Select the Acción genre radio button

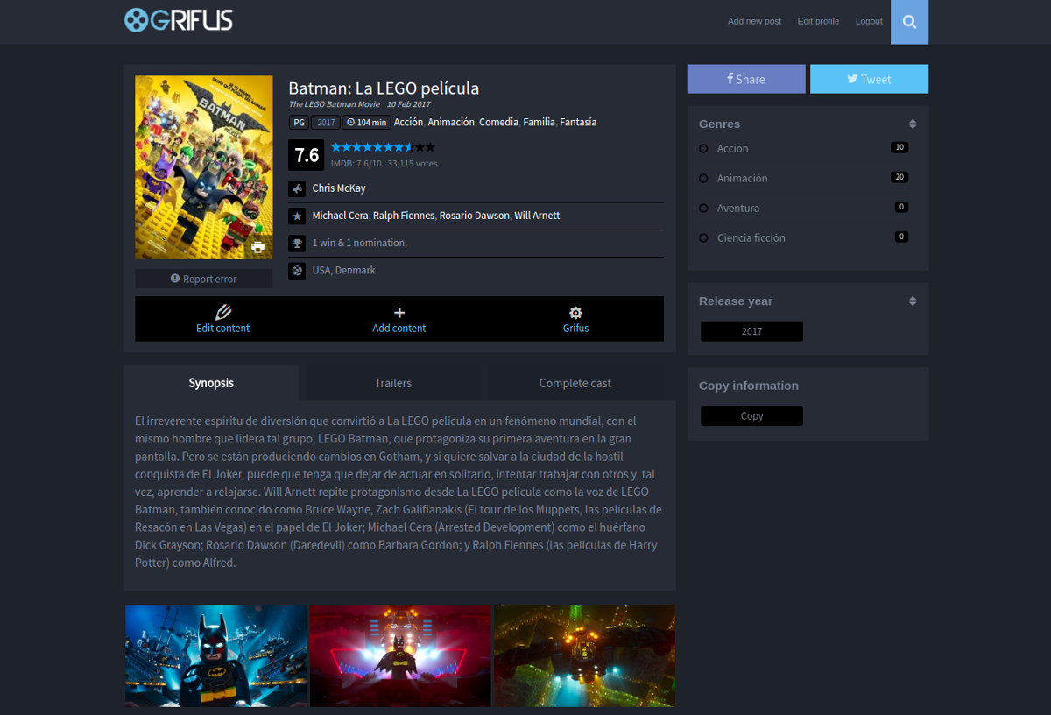tap(703, 149)
